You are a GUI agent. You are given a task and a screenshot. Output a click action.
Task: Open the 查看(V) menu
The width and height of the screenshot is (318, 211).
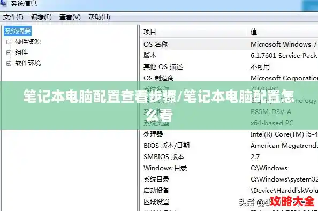(x=70, y=17)
